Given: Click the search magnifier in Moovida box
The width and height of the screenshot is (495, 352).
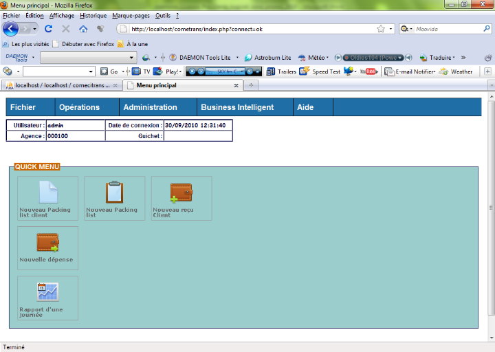Looking at the screenshot, I should 487,29.
